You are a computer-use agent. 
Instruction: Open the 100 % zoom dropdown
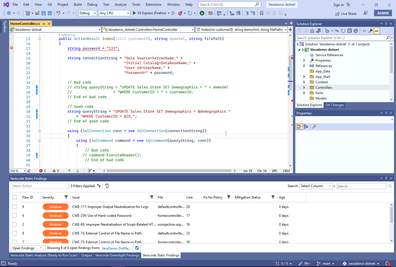[18, 171]
